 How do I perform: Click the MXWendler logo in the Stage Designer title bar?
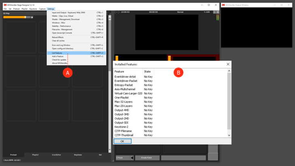(x=5, y=5)
